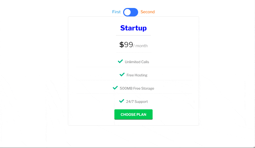Select the blue First label

(x=116, y=12)
